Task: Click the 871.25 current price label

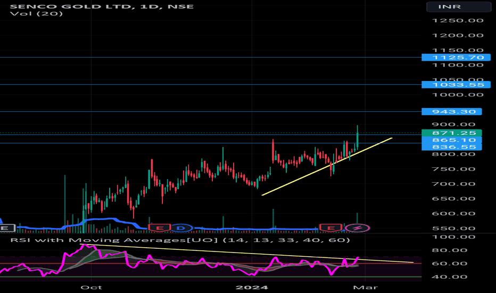Action: (452, 133)
